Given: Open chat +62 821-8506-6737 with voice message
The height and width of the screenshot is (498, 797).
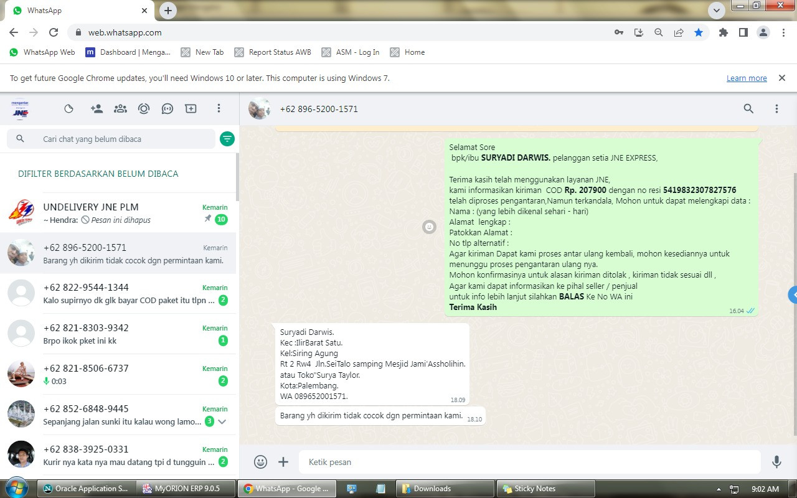Looking at the screenshot, I should [x=118, y=374].
